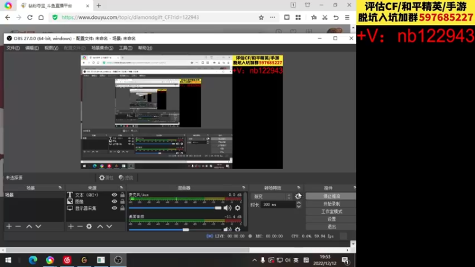
Task: Toggle visibility of 显示器采集 source
Action: [114, 208]
